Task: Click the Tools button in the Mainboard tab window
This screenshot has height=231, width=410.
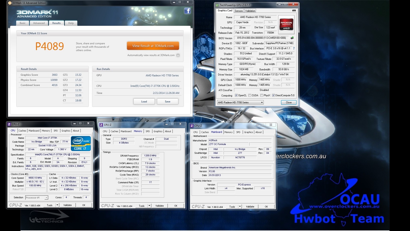Action: point(232,207)
